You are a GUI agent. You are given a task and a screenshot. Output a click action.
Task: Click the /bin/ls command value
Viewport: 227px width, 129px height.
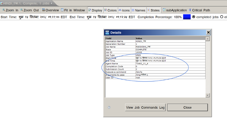139,72
